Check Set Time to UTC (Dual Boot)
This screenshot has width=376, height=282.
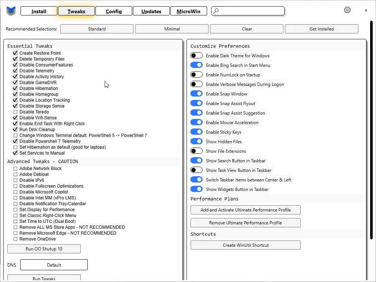pos(15,221)
